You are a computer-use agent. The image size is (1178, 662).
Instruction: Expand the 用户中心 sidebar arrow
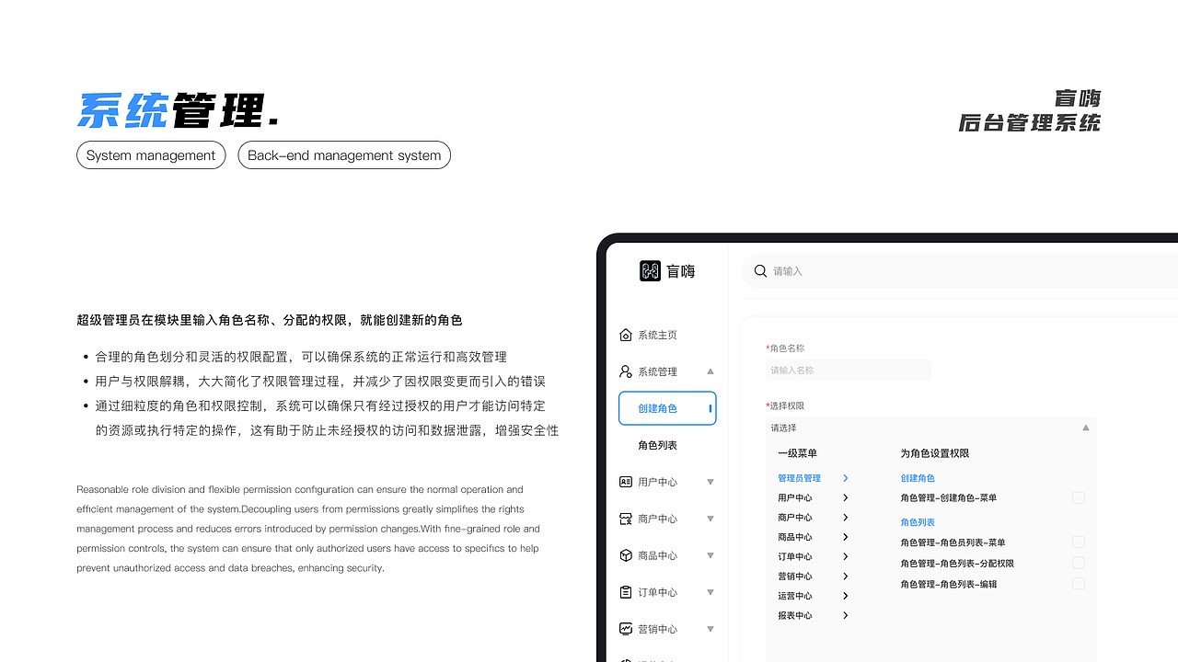pos(710,482)
